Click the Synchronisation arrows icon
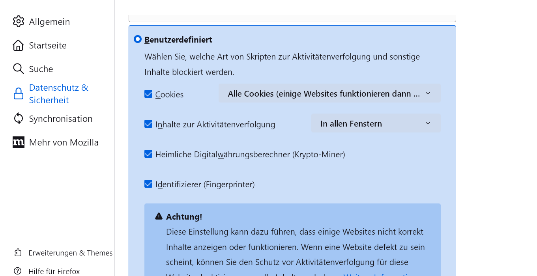This screenshot has height=276, width=537. 19,119
